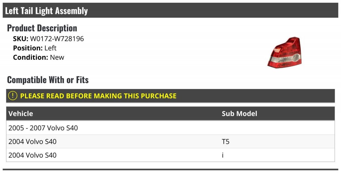This screenshot has width=341, height=173.
Task: Click the empty sub model cell for 2005 - 2007
Action: click(x=277, y=128)
